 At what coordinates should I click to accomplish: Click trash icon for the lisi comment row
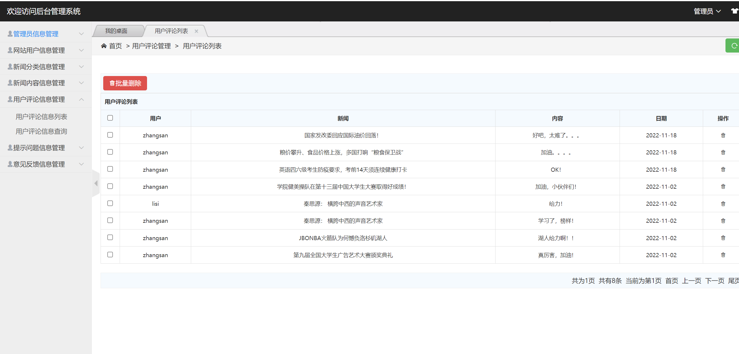[x=723, y=204]
